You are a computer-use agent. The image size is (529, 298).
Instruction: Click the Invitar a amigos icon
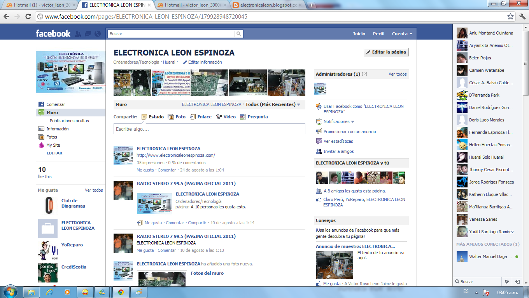319,151
